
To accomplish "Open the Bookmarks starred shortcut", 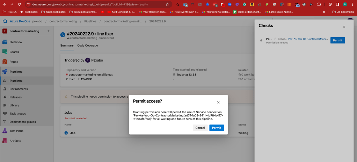I will [29, 12].
